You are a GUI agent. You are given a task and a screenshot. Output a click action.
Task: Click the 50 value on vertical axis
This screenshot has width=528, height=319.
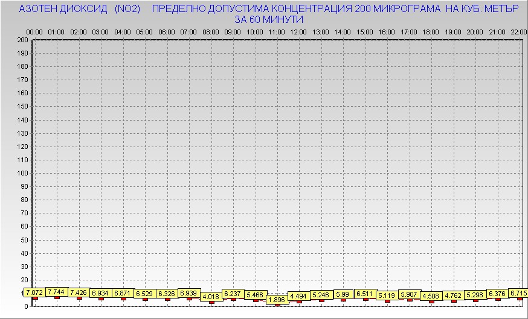point(25,239)
